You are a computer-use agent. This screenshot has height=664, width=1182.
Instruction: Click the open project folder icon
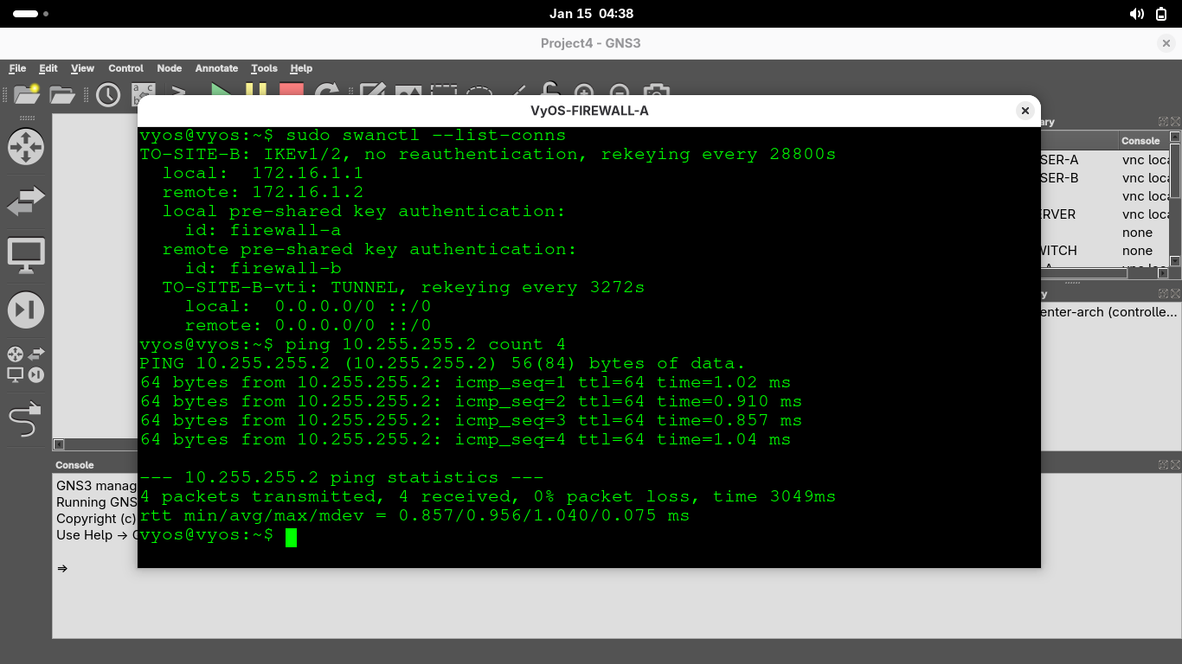point(62,94)
